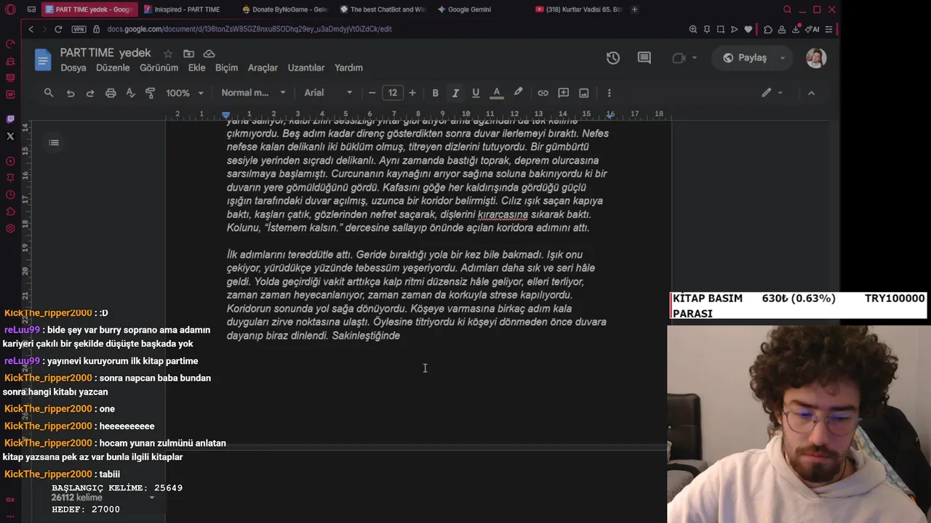Open the Dosya menu
Image resolution: width=931 pixels, height=523 pixels.
point(73,68)
